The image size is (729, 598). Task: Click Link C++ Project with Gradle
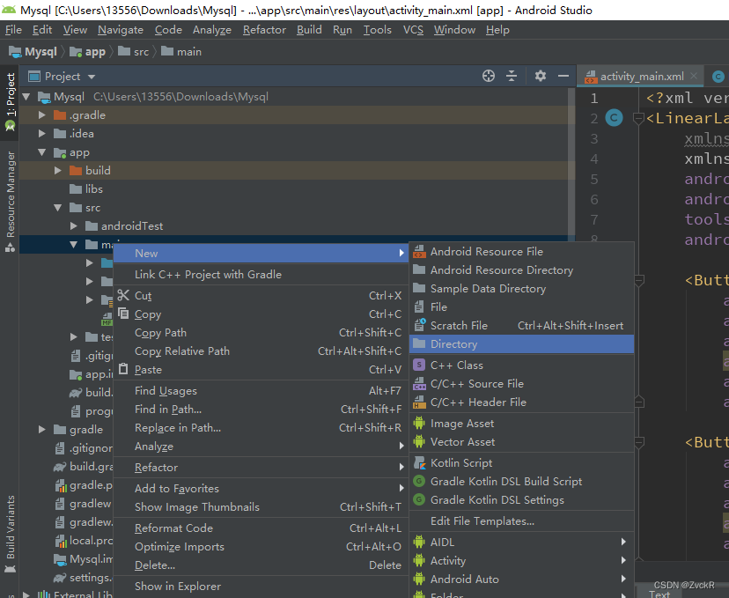pyautogui.click(x=261, y=275)
